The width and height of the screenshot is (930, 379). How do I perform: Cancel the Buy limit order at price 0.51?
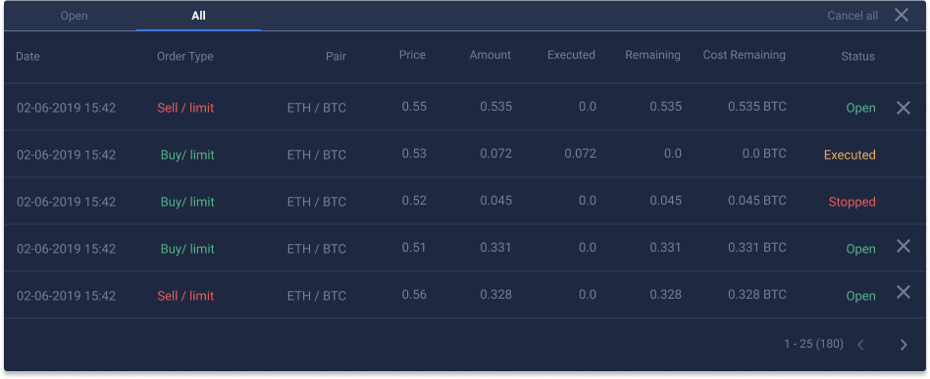(x=903, y=246)
